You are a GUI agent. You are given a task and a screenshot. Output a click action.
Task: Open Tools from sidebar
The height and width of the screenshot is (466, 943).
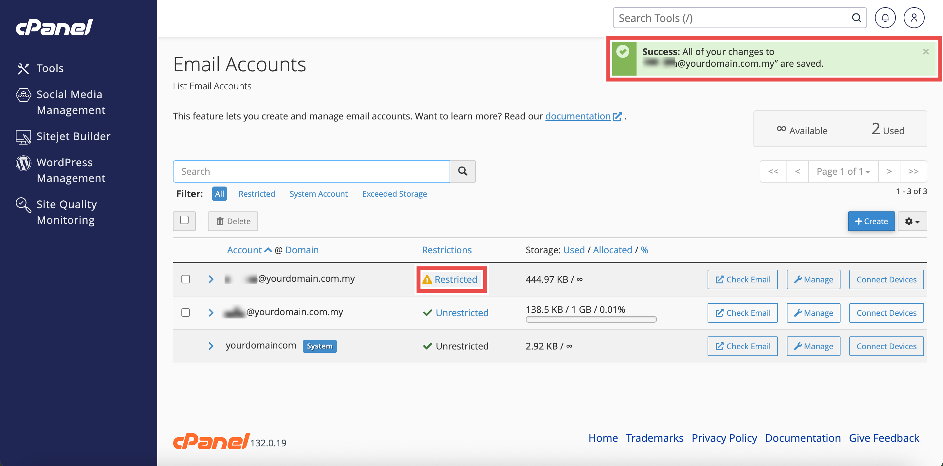tap(50, 68)
